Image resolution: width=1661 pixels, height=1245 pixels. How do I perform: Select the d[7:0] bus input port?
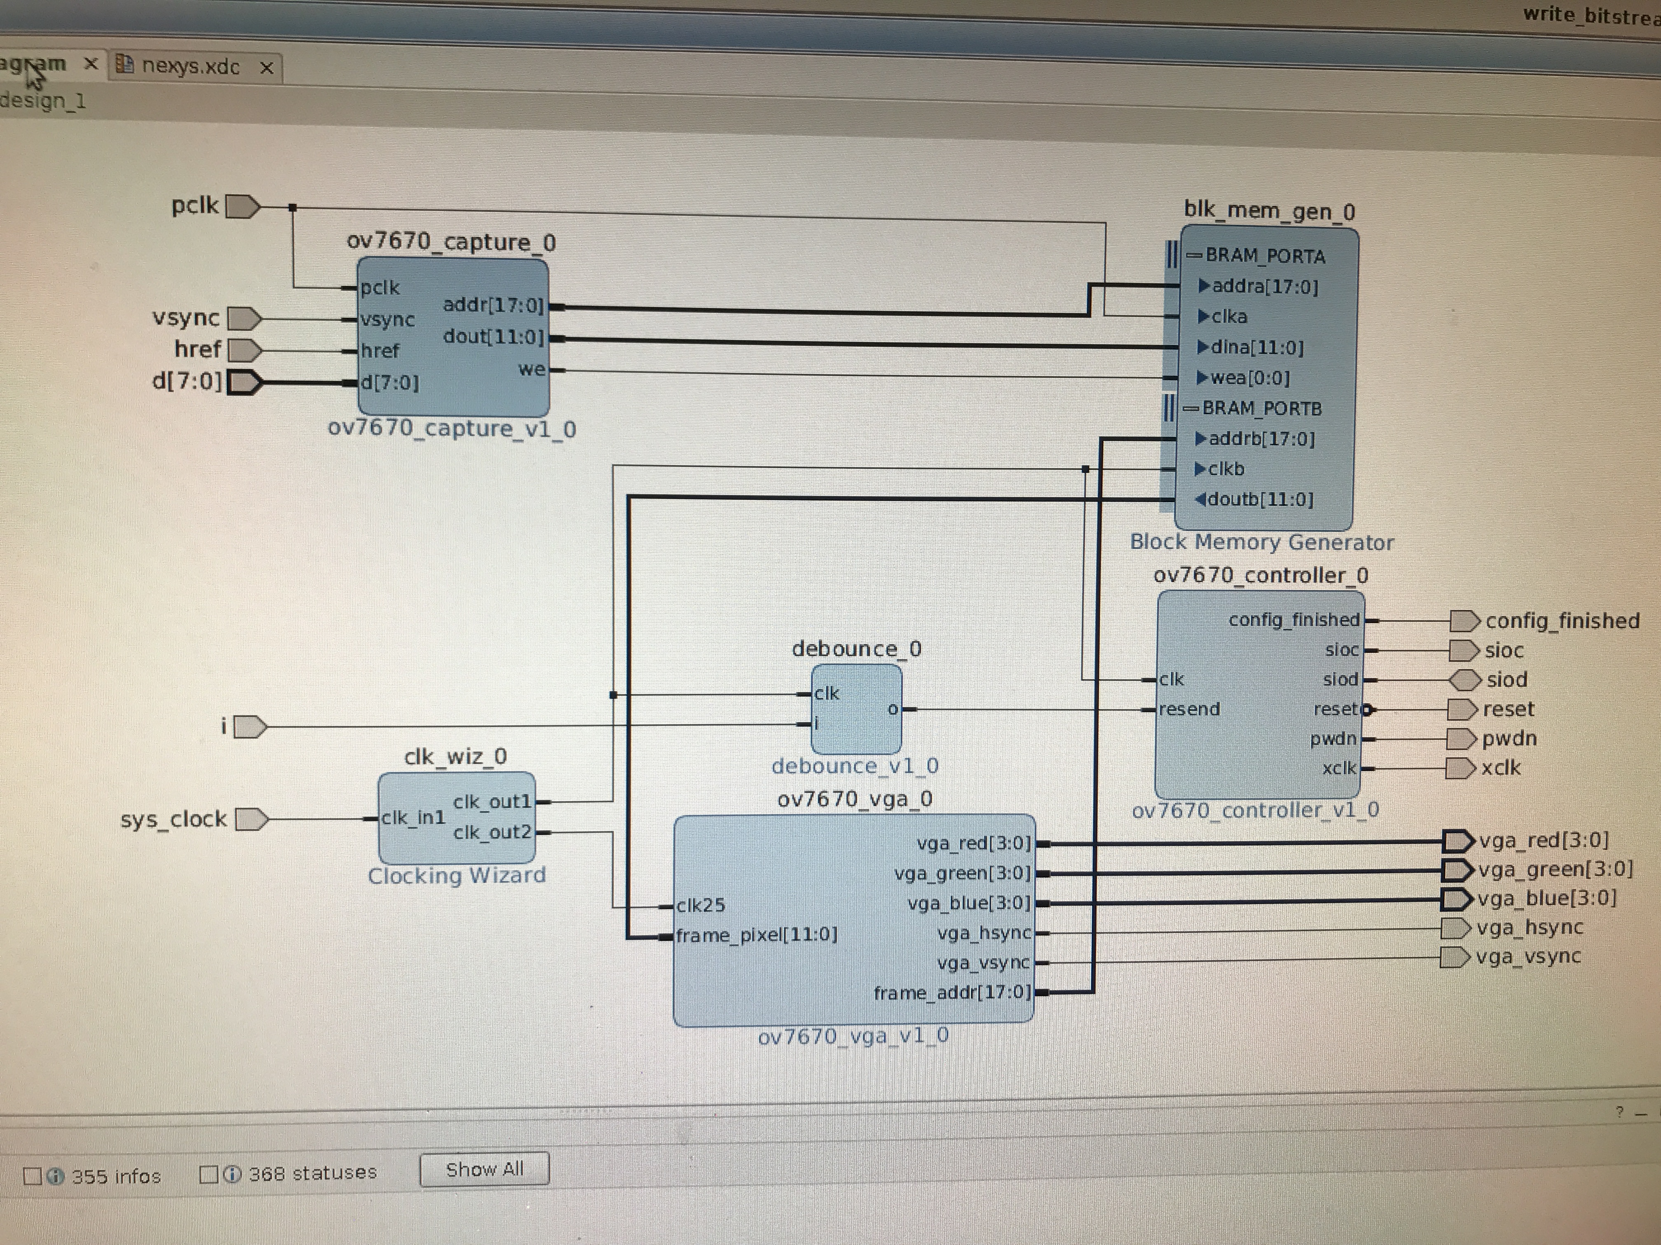245,383
